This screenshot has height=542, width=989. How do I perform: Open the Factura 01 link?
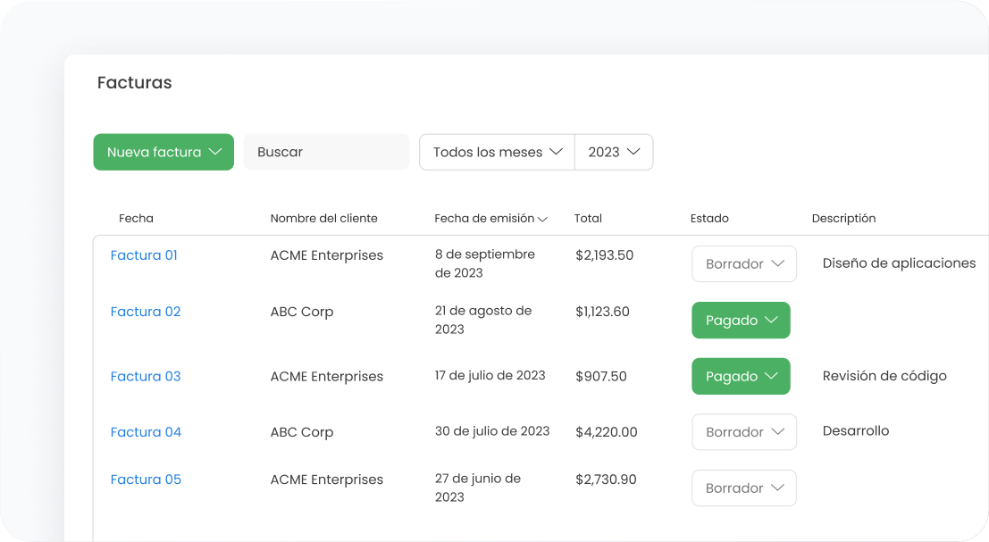pyautogui.click(x=144, y=255)
